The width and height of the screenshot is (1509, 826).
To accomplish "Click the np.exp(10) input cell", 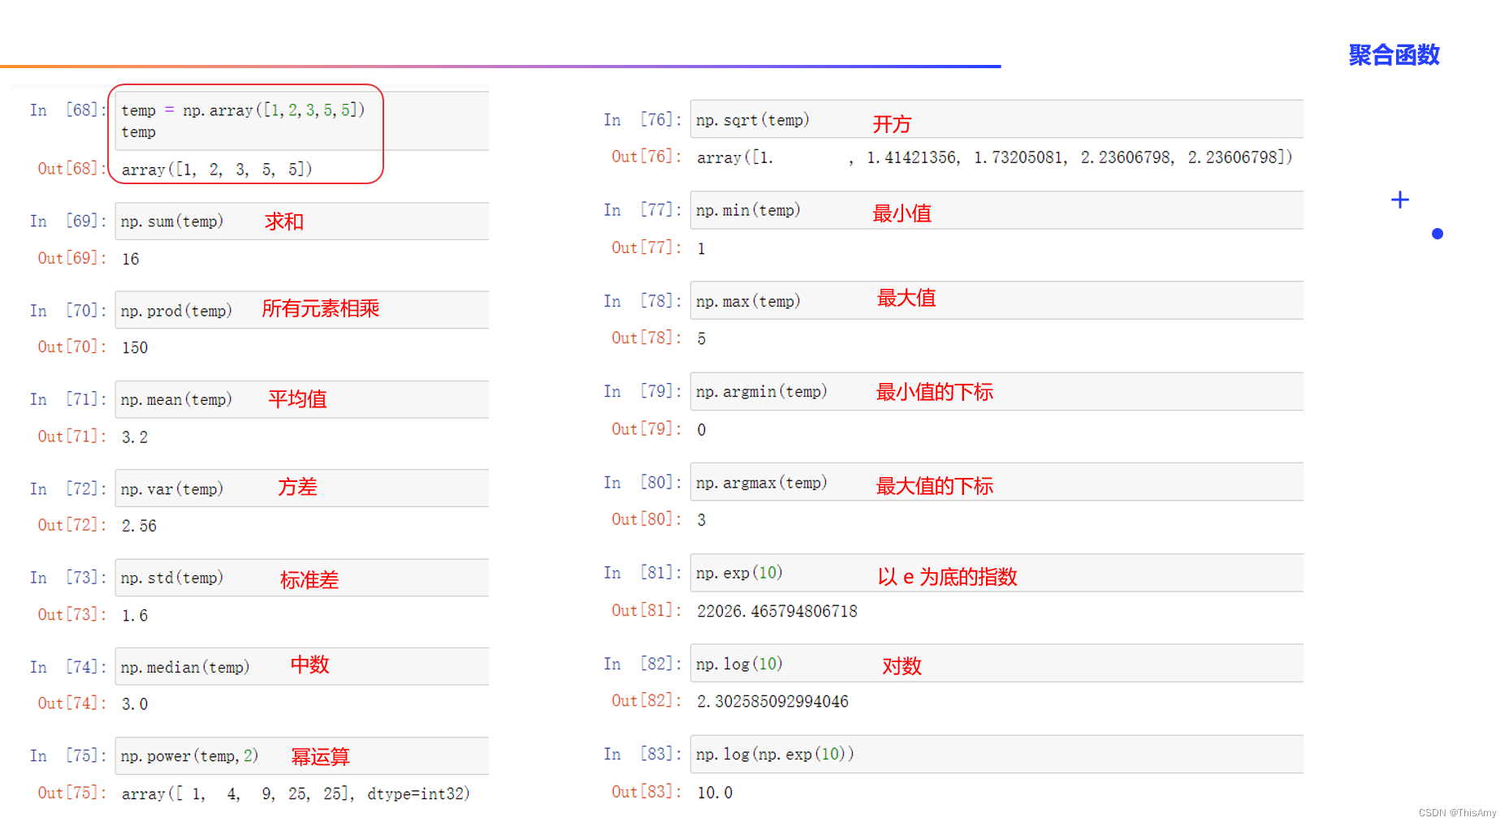I will [997, 573].
